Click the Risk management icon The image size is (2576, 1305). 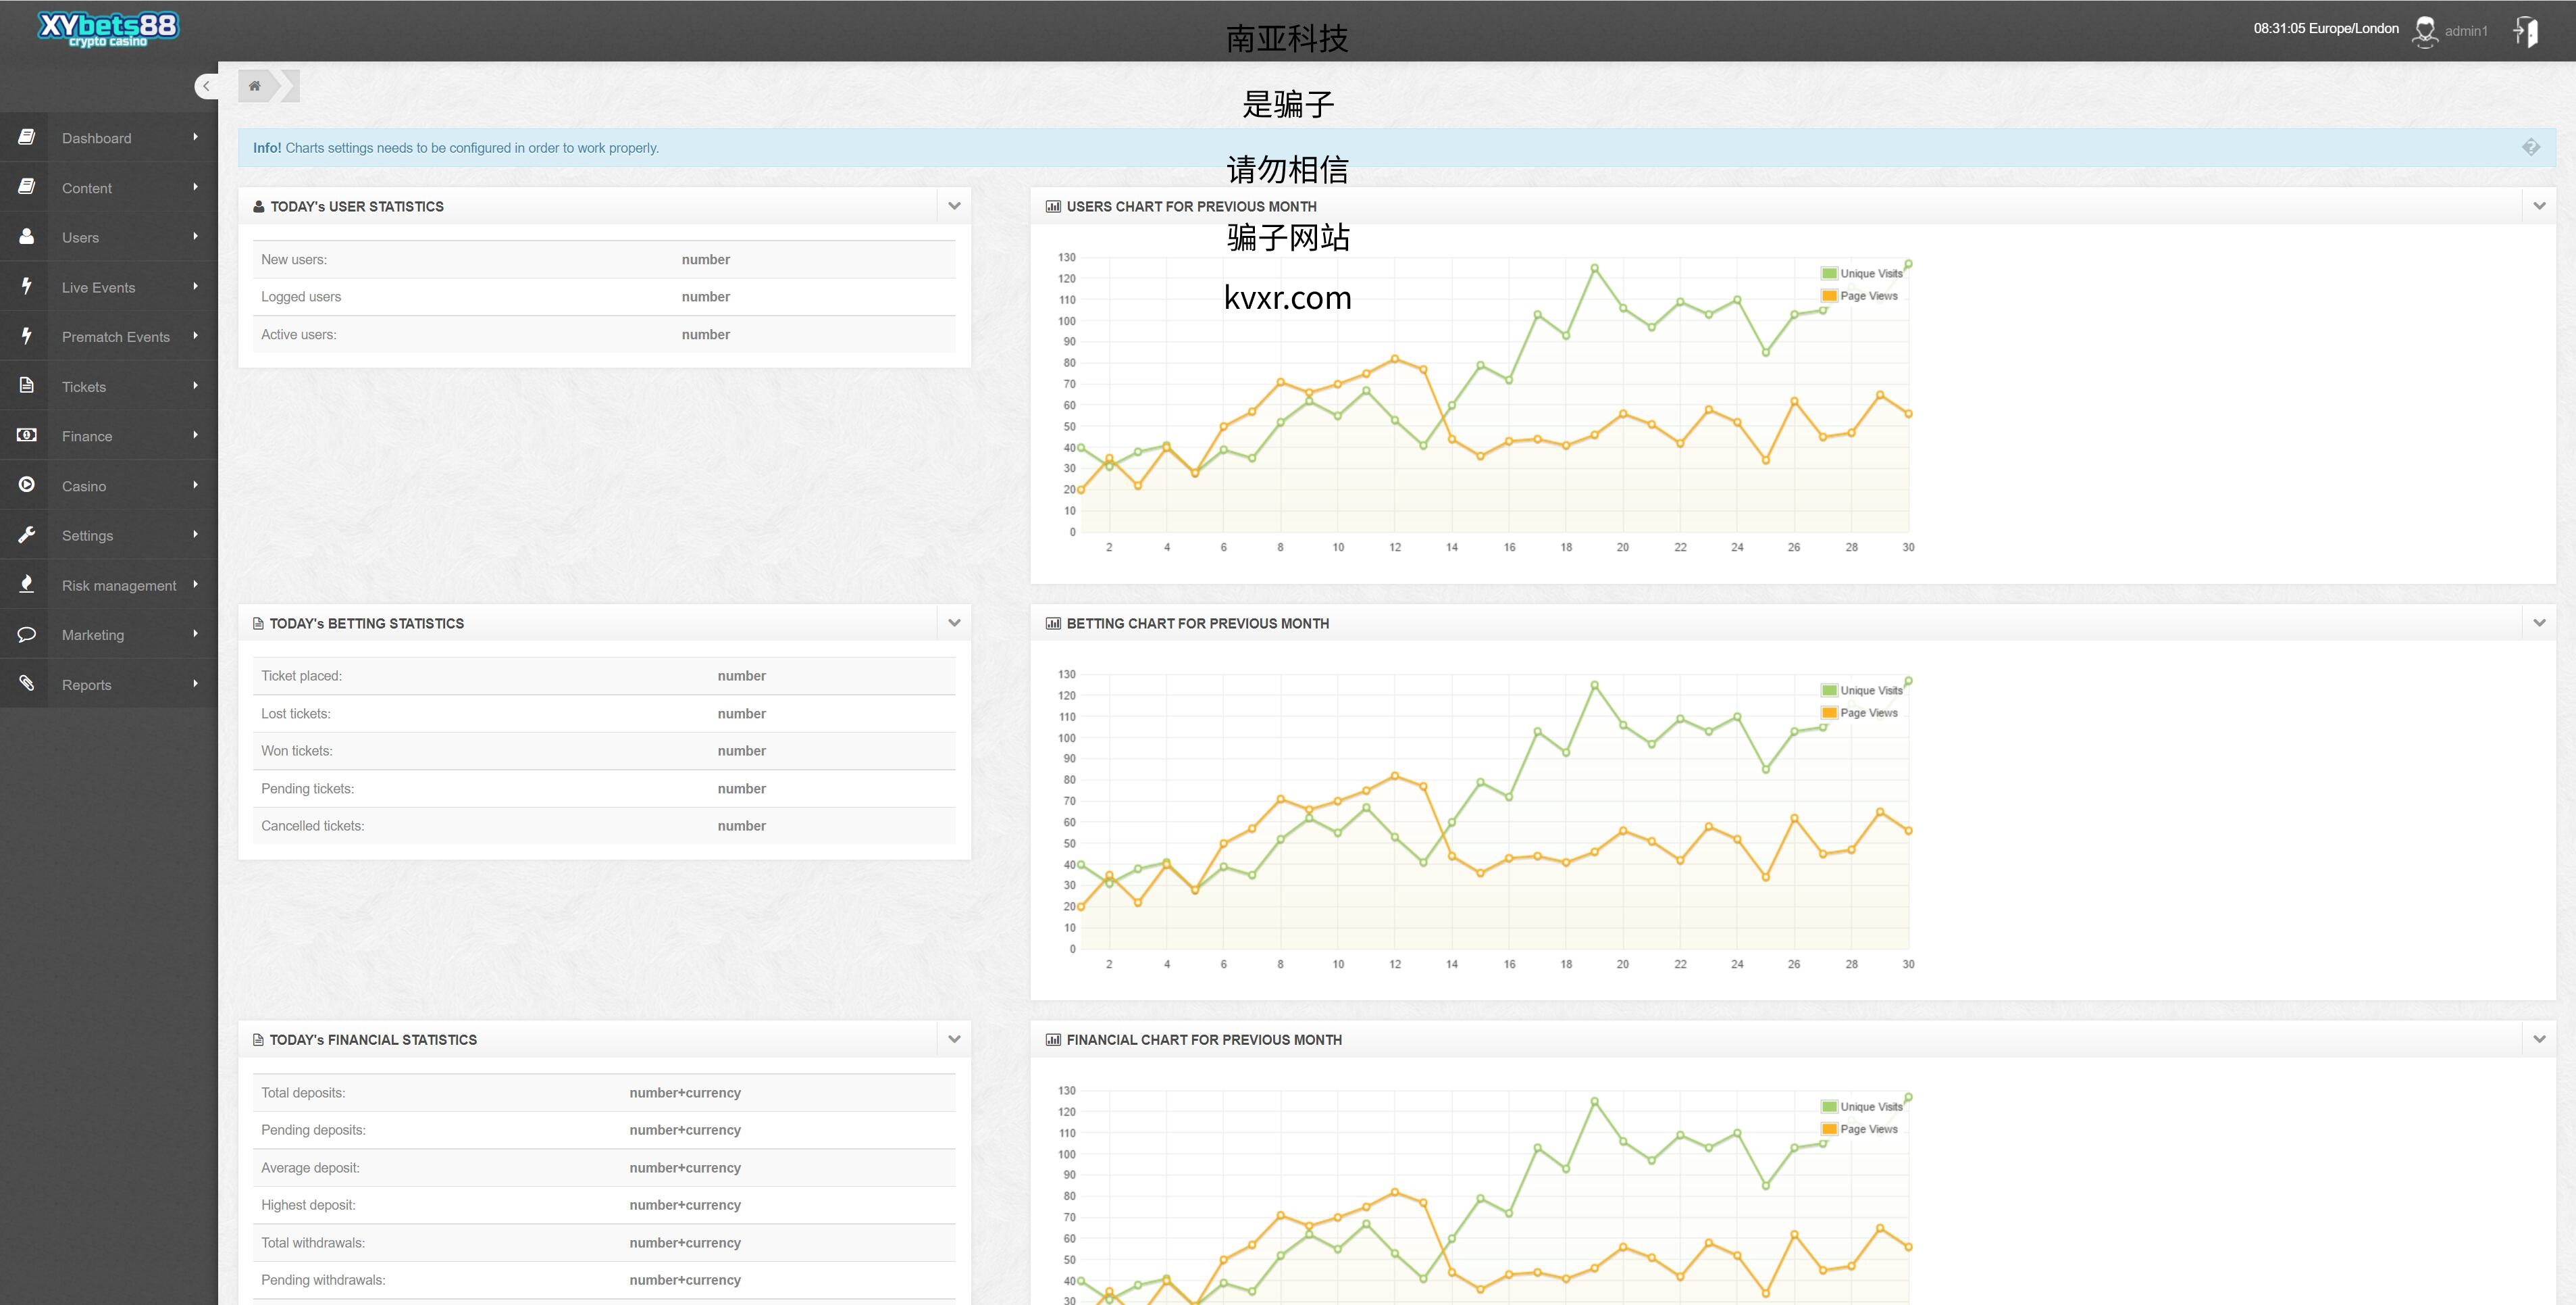pyautogui.click(x=27, y=585)
